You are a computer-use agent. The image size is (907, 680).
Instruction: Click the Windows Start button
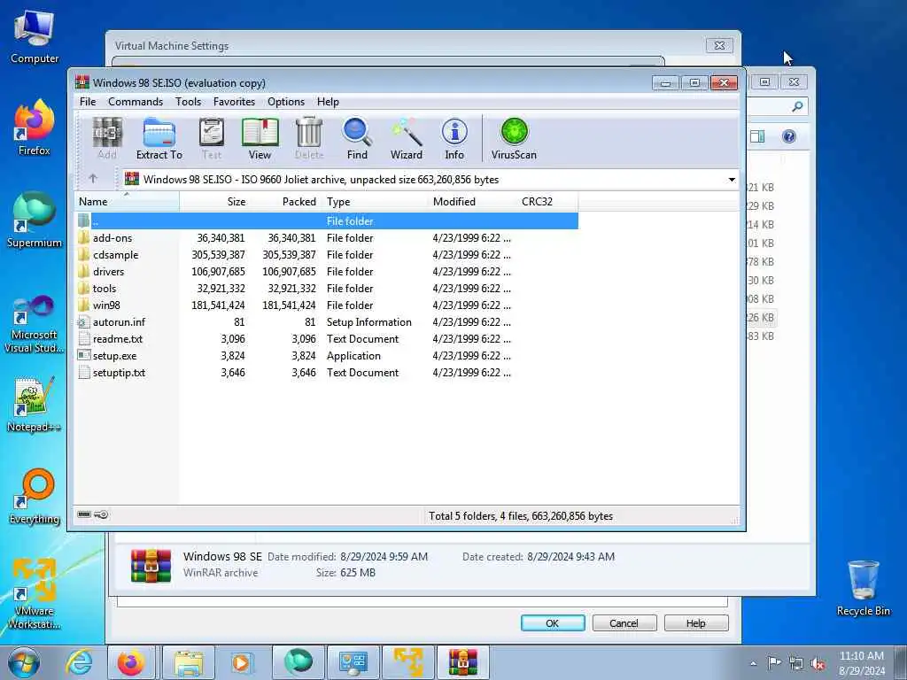click(24, 662)
